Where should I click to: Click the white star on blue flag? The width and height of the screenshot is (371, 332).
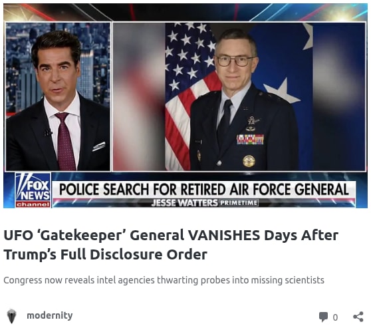point(282,91)
